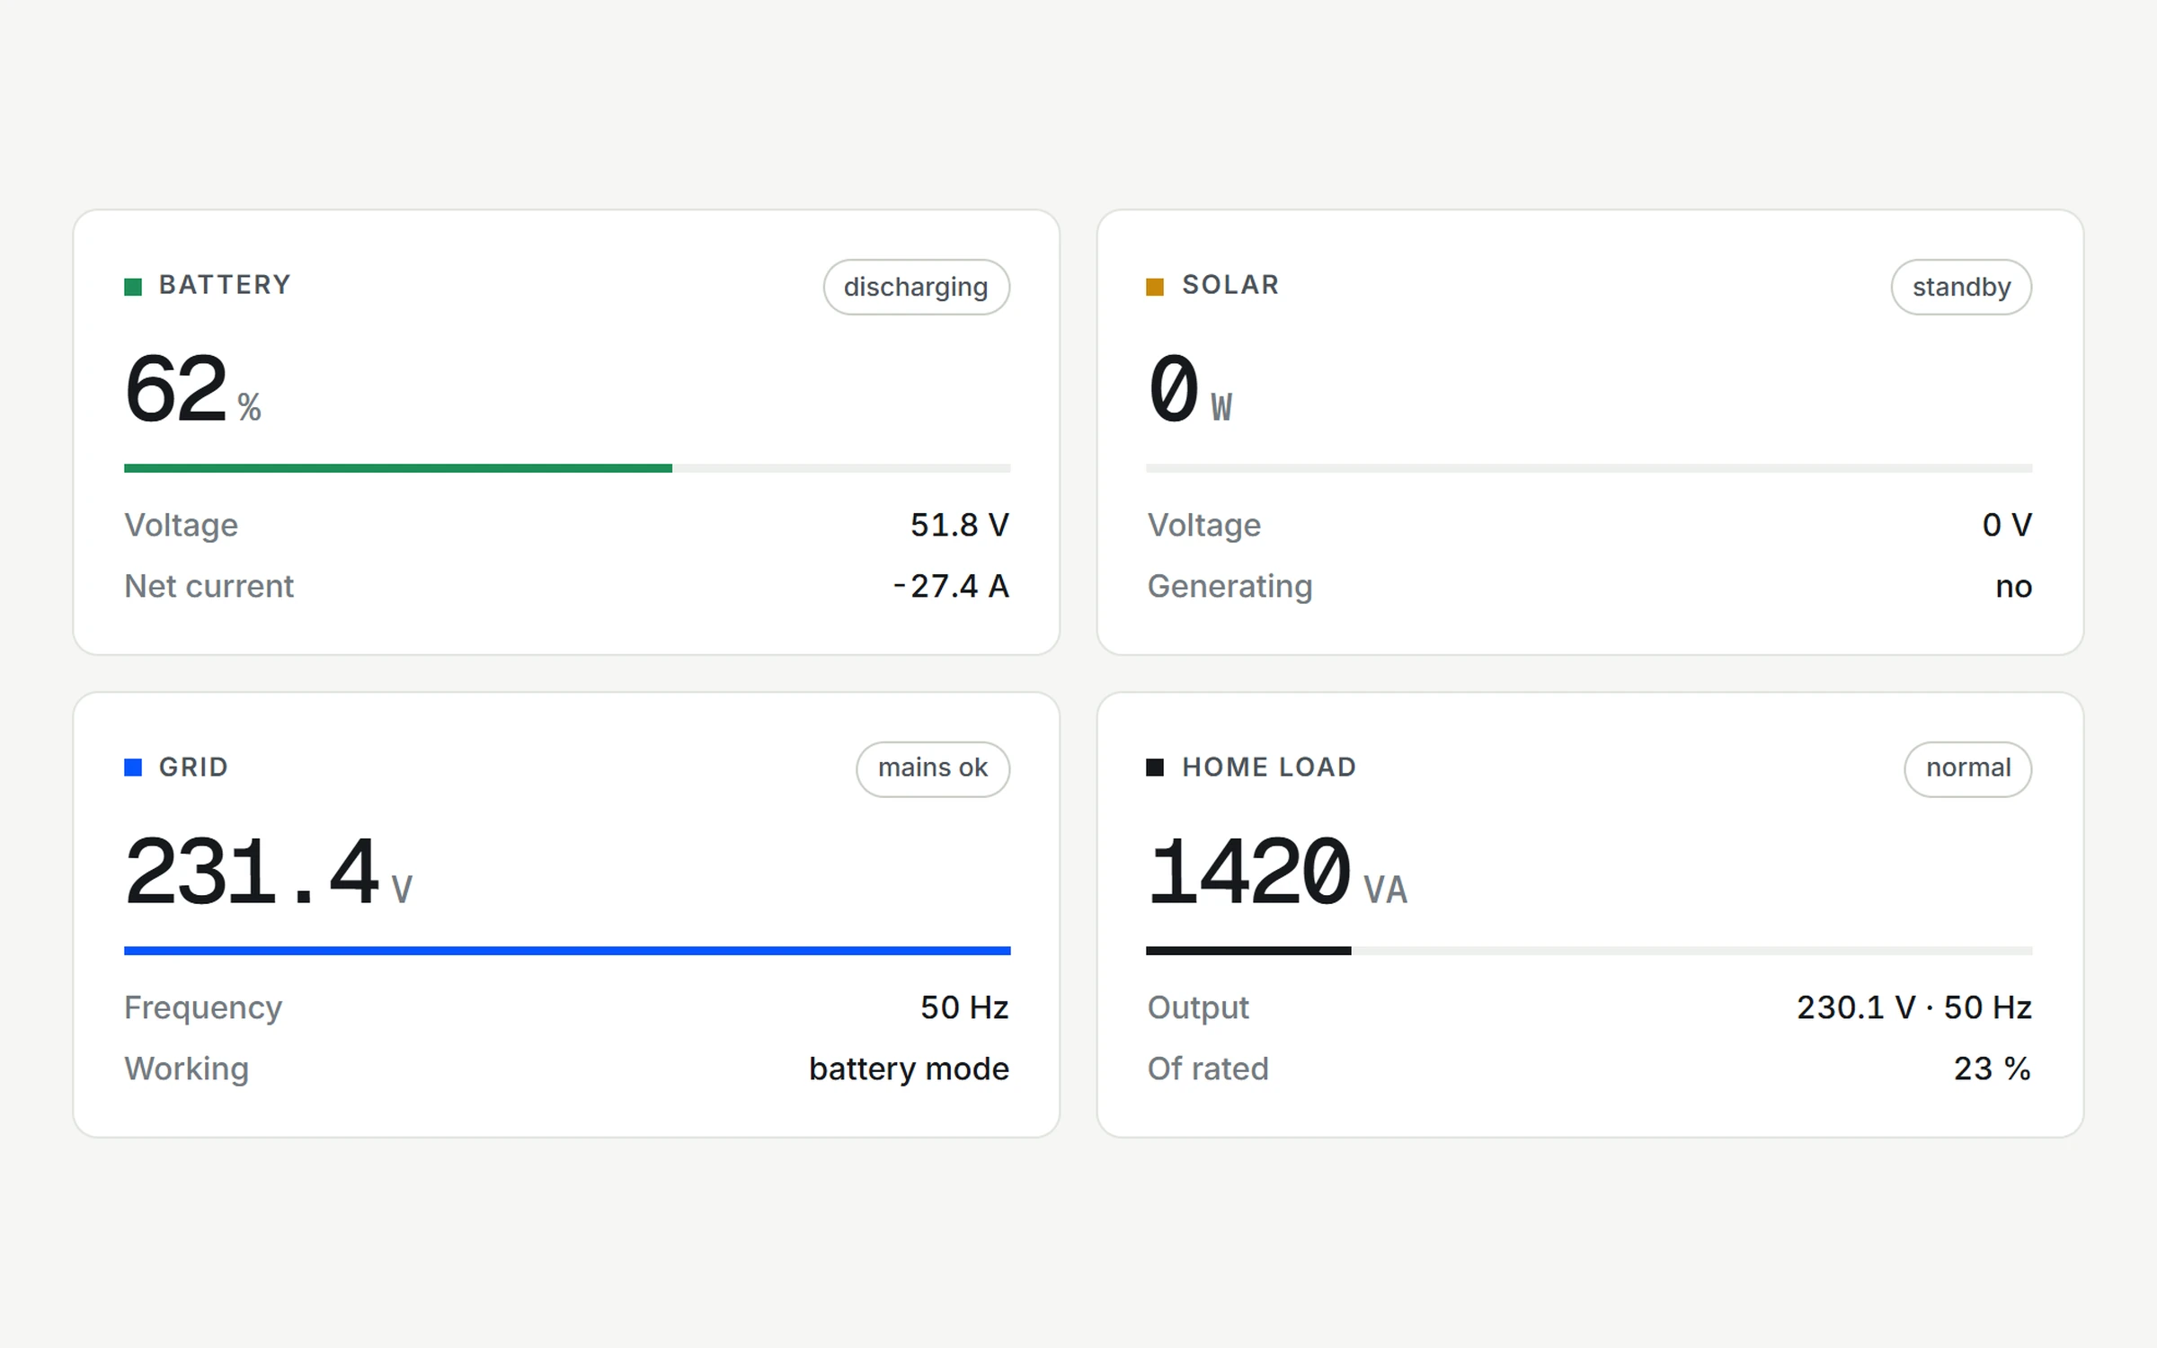Viewport: 2157px width, 1348px height.
Task: Click the Voltage label in Battery card
Action: coord(181,526)
